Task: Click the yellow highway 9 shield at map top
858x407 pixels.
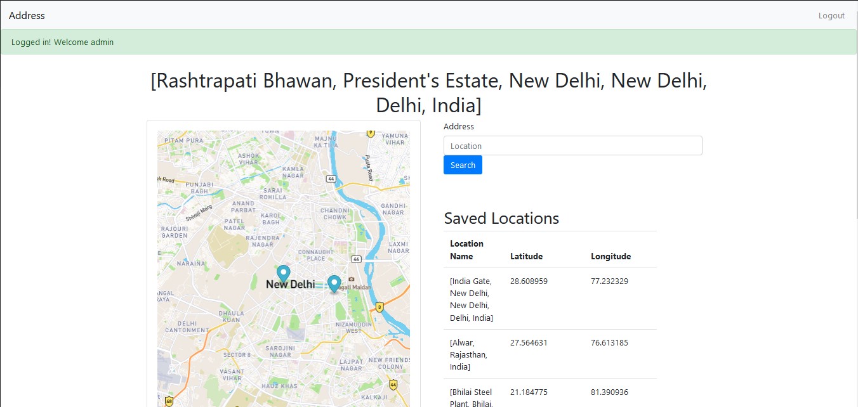Action: click(x=371, y=133)
